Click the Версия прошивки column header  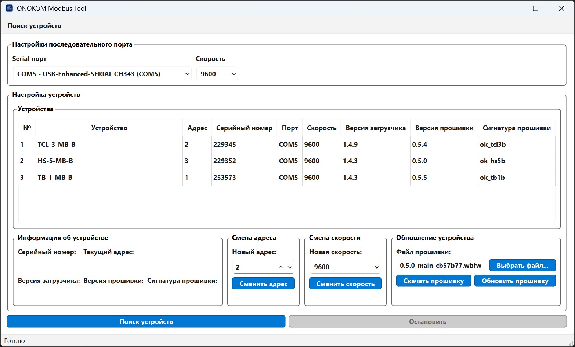(444, 128)
